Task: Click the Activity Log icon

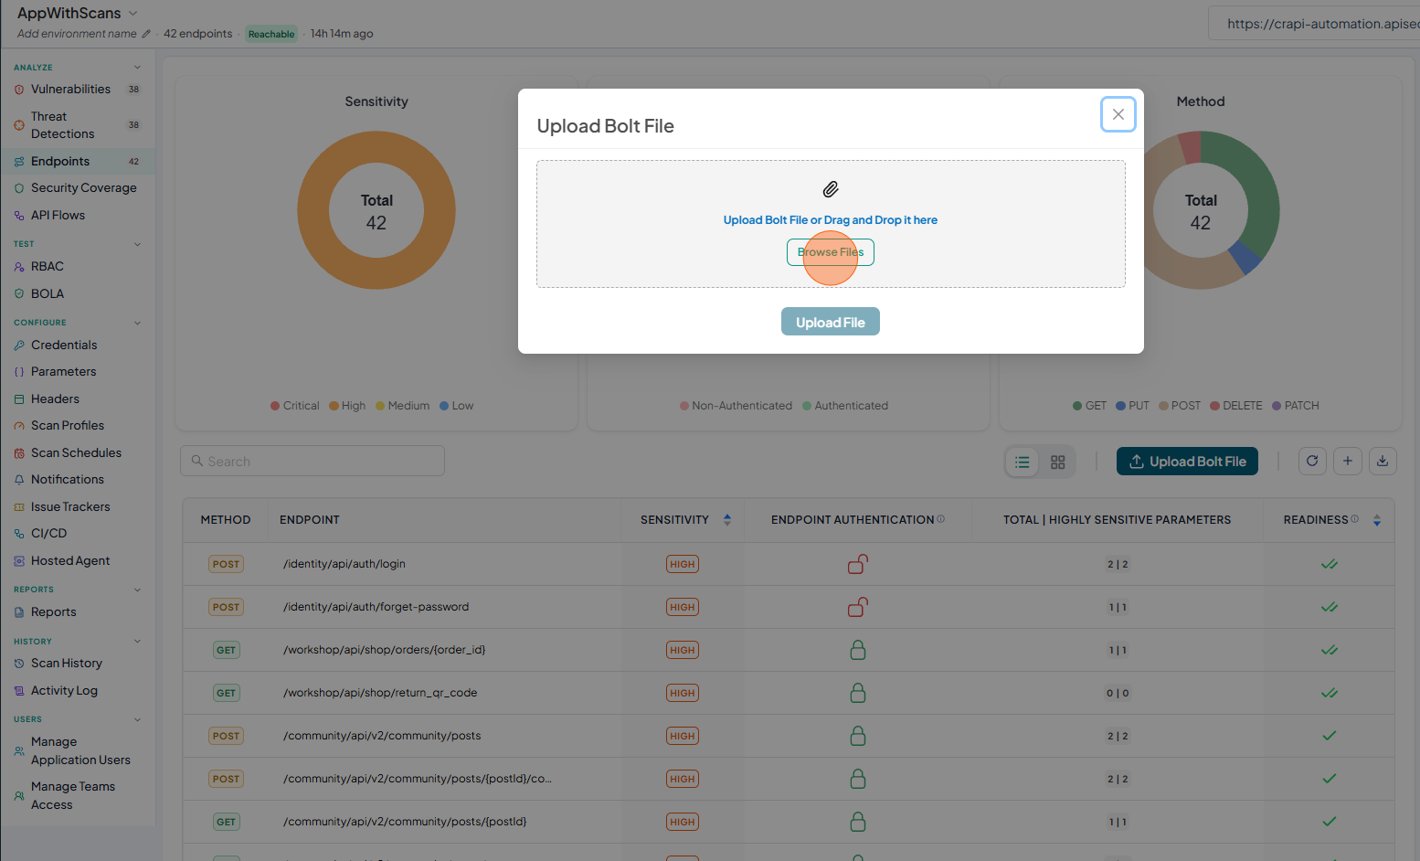Action: [x=19, y=691]
